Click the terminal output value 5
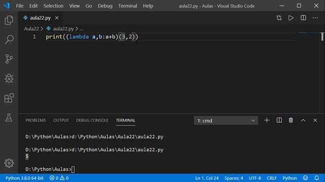 [27, 156]
